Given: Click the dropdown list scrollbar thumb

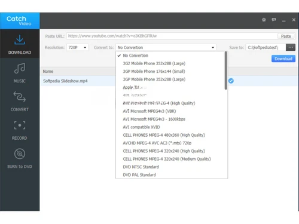Looking at the screenshot, I should (226, 70).
